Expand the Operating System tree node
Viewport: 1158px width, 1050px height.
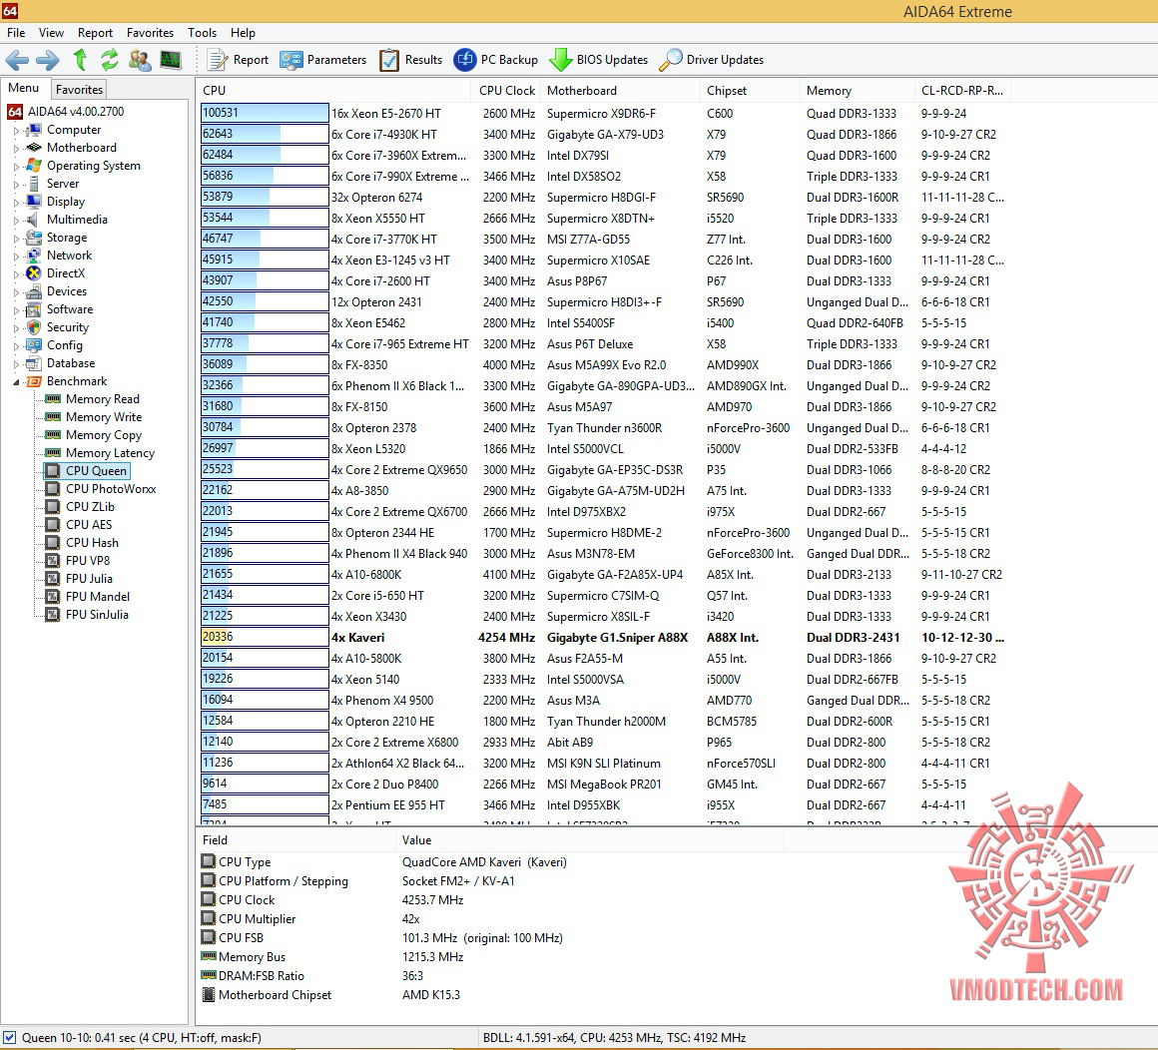click(x=16, y=166)
